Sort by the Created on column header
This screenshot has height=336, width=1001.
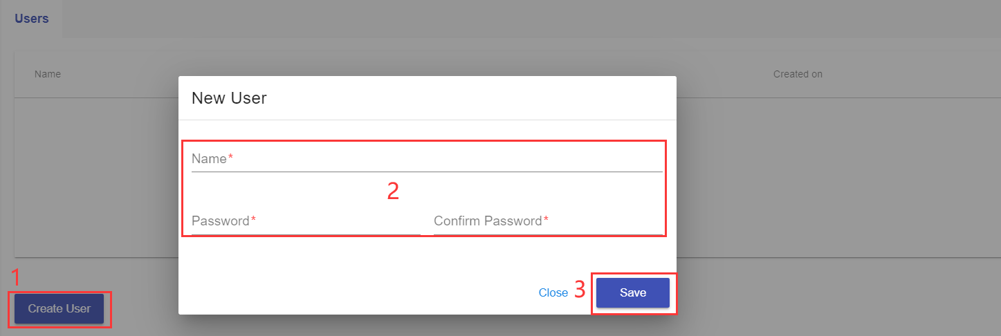(x=798, y=74)
